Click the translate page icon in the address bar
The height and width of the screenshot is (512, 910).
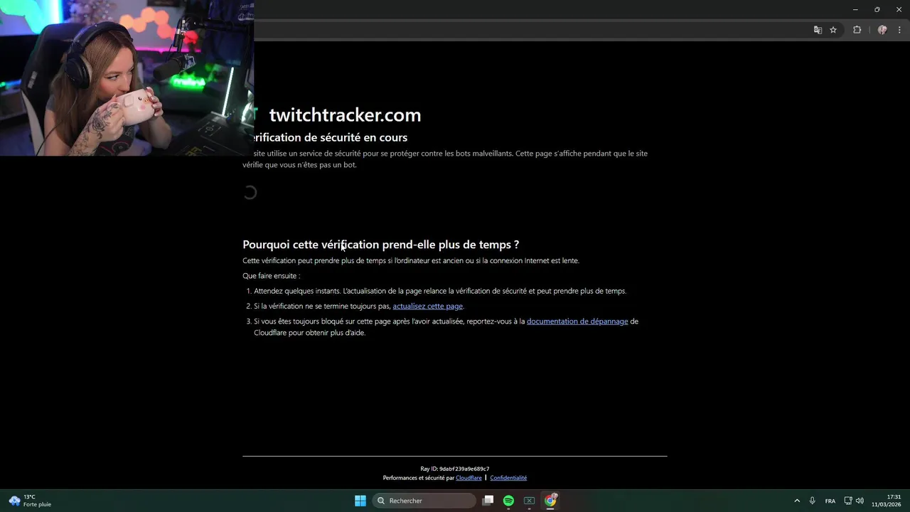[818, 30]
